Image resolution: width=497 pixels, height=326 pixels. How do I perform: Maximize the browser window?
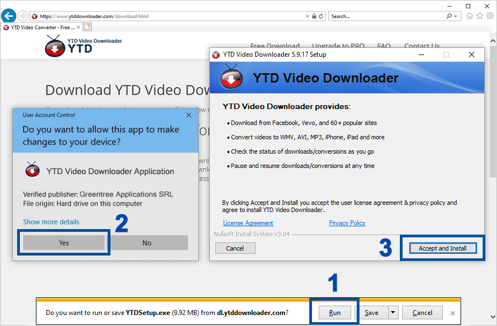click(x=468, y=6)
